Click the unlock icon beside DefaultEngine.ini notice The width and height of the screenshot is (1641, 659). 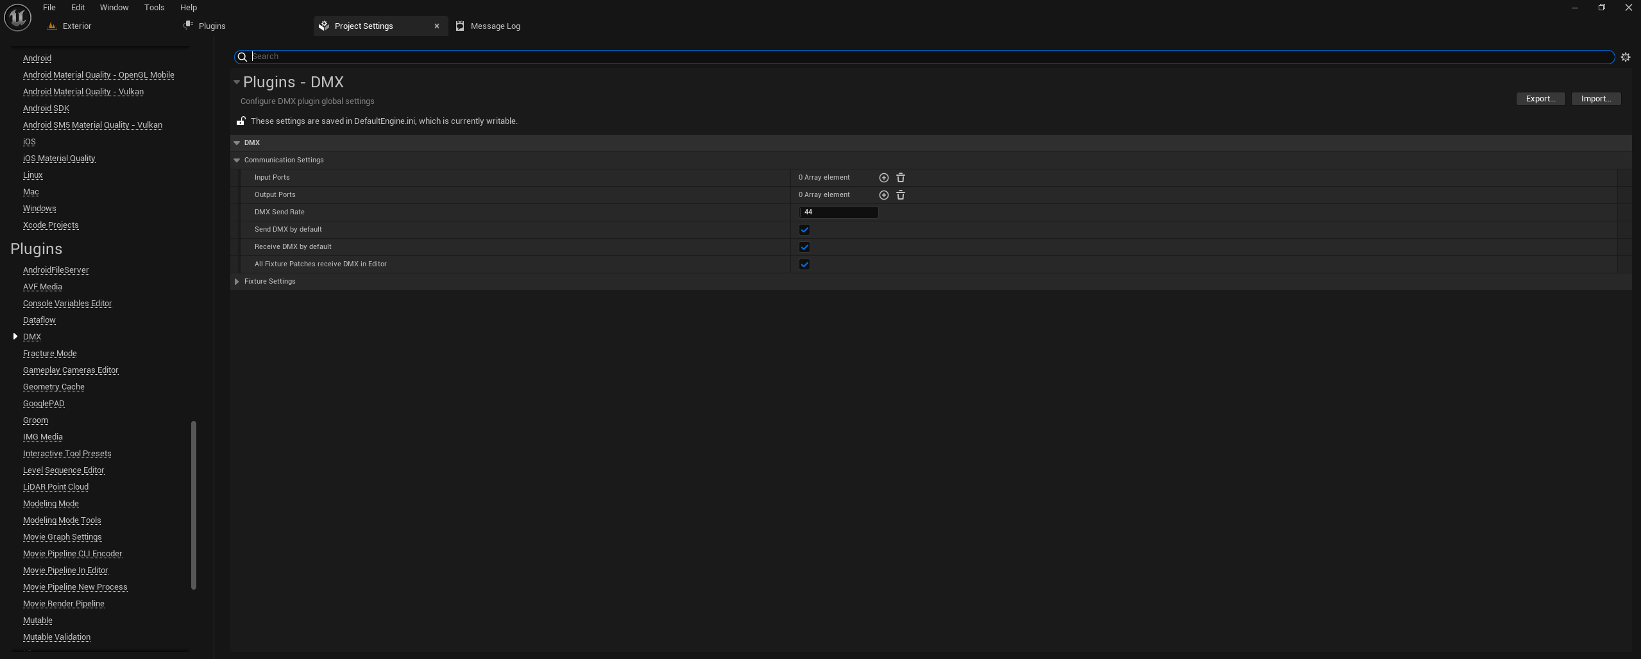[x=241, y=121]
